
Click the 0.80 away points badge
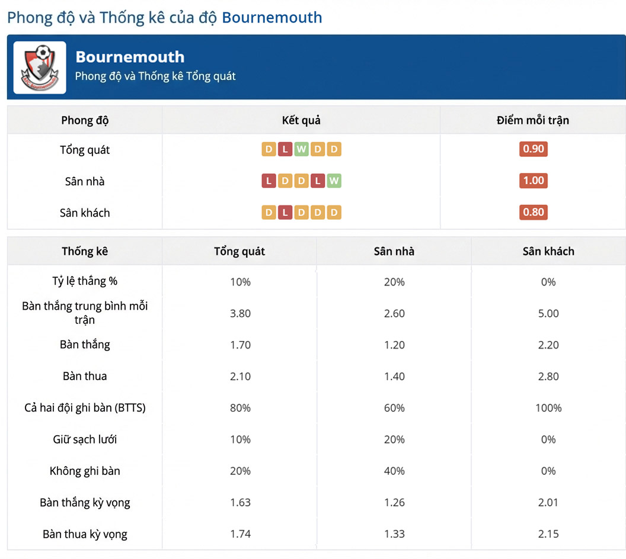534,212
